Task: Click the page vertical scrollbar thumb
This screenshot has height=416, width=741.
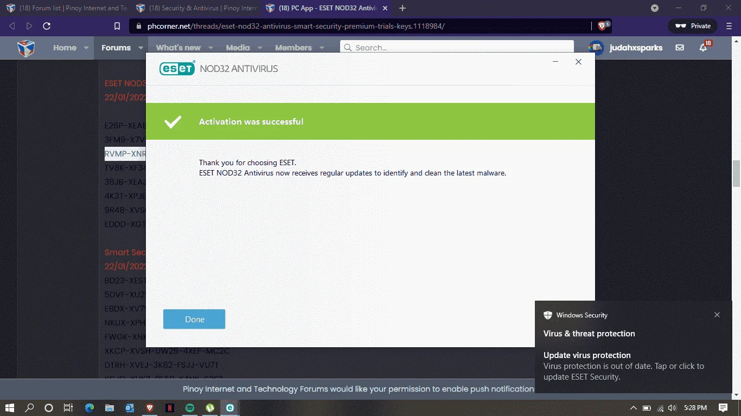Action: [x=736, y=173]
